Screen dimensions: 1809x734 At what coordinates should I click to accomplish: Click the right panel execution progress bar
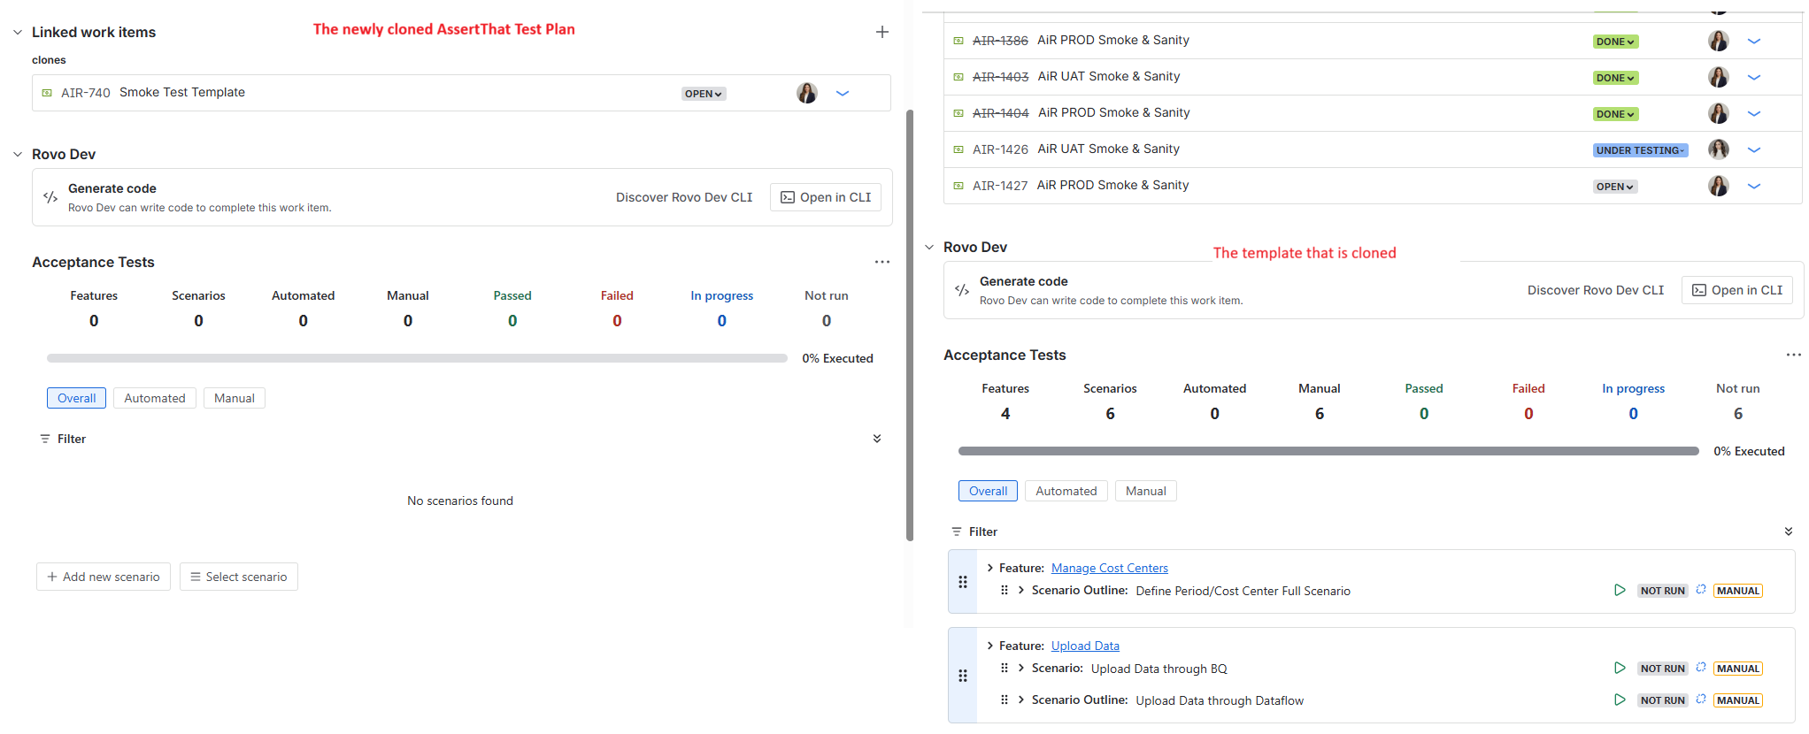(1328, 451)
